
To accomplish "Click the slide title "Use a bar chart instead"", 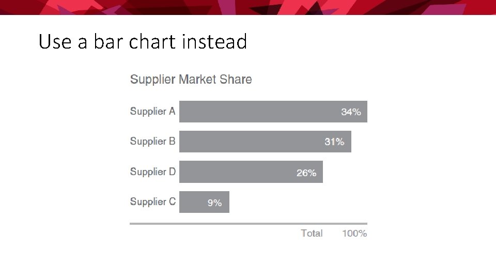I will coord(143,42).
